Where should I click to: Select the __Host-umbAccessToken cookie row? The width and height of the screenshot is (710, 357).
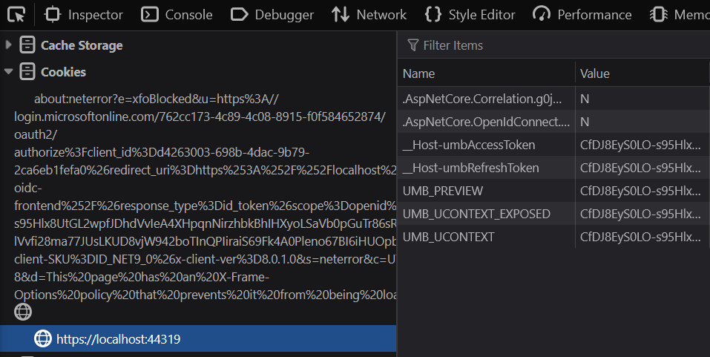click(486, 145)
